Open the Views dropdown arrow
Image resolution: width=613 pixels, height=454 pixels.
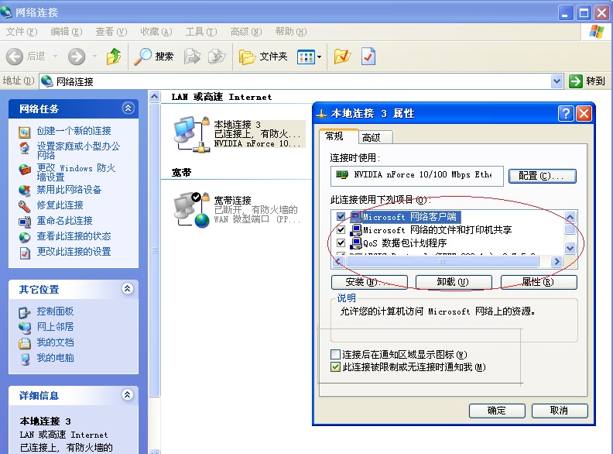click(320, 57)
